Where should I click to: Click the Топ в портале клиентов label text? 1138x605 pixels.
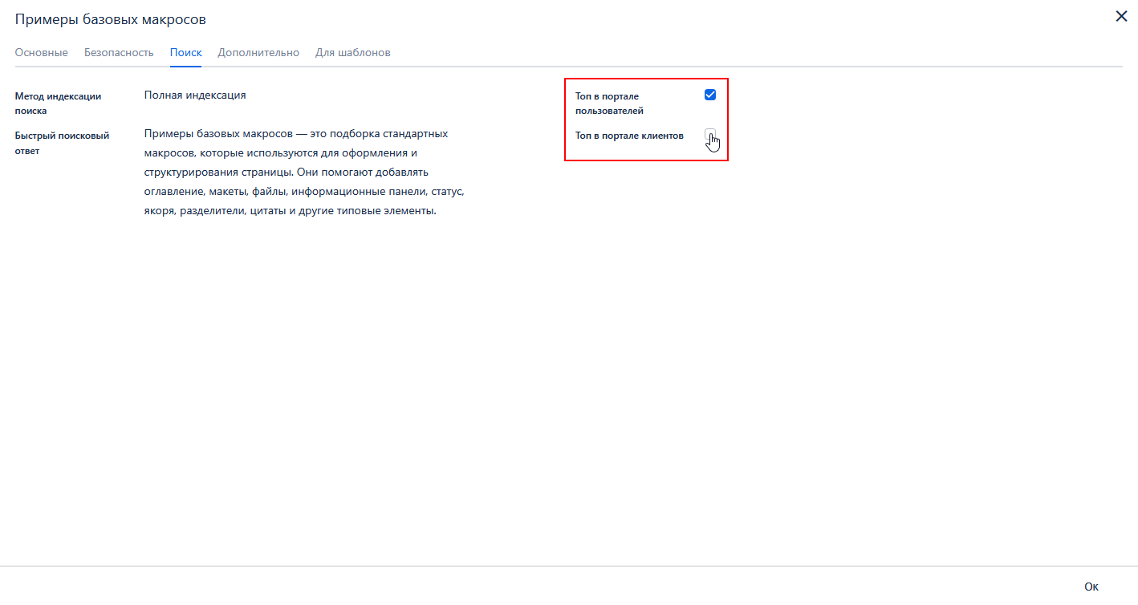(629, 136)
